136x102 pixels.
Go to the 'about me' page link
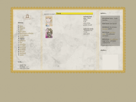(22, 28)
